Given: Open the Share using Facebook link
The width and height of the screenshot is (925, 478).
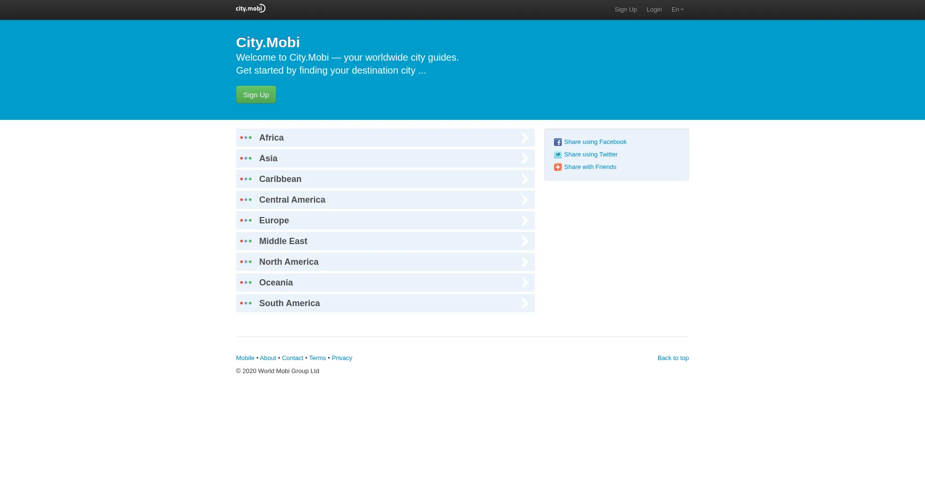Looking at the screenshot, I should click(x=595, y=142).
